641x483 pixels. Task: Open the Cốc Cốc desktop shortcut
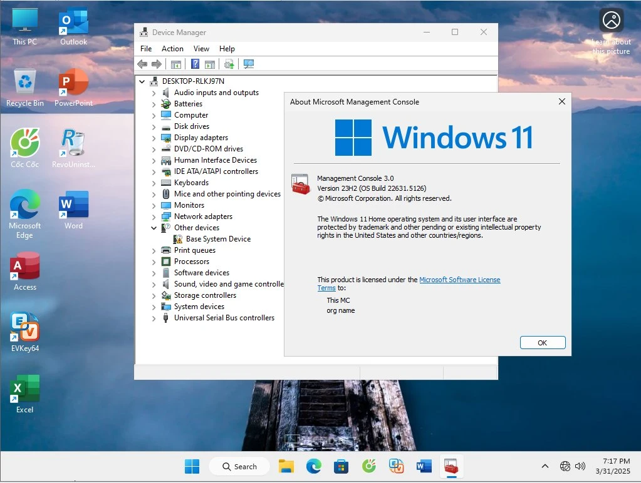pos(24,148)
